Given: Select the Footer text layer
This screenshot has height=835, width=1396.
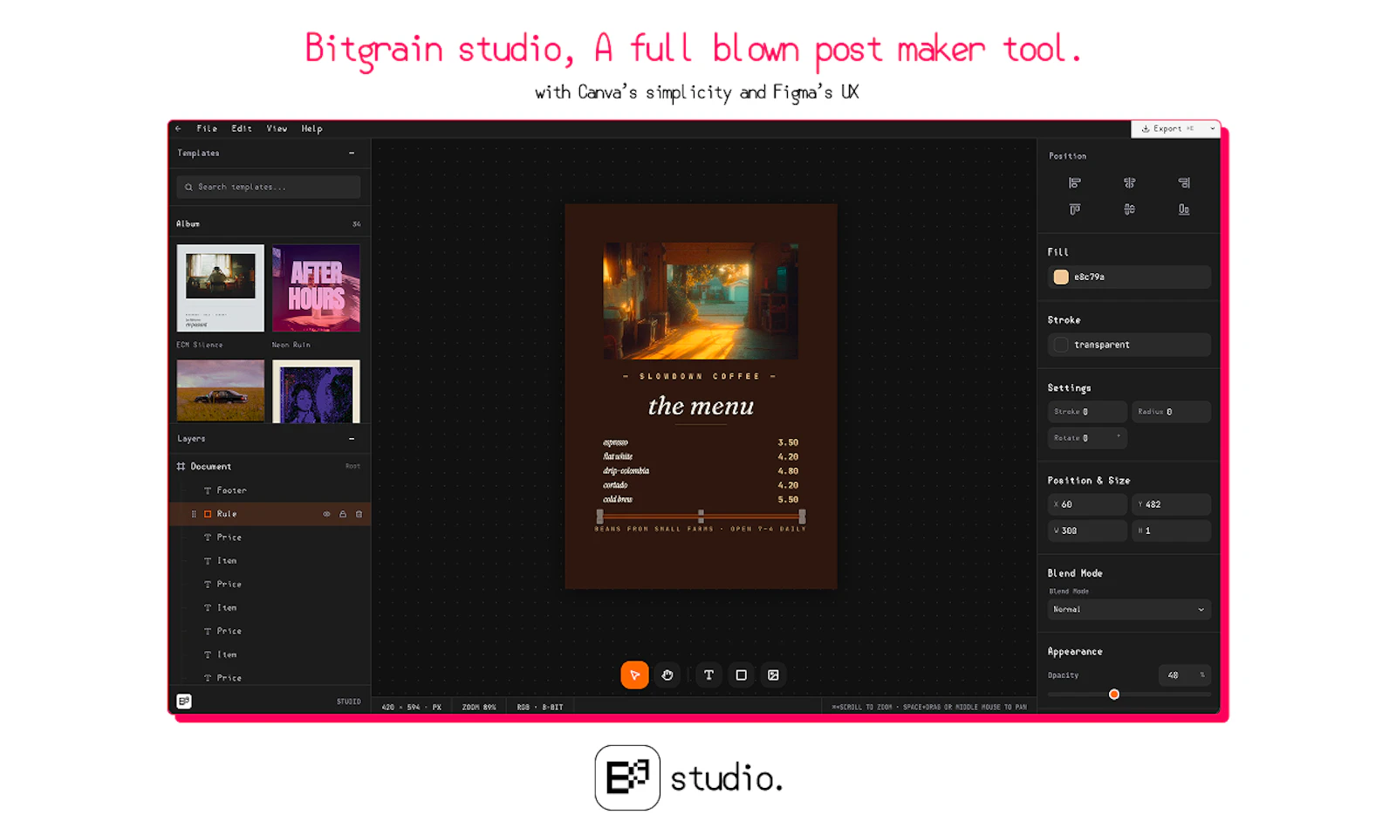Looking at the screenshot, I should tap(270, 490).
